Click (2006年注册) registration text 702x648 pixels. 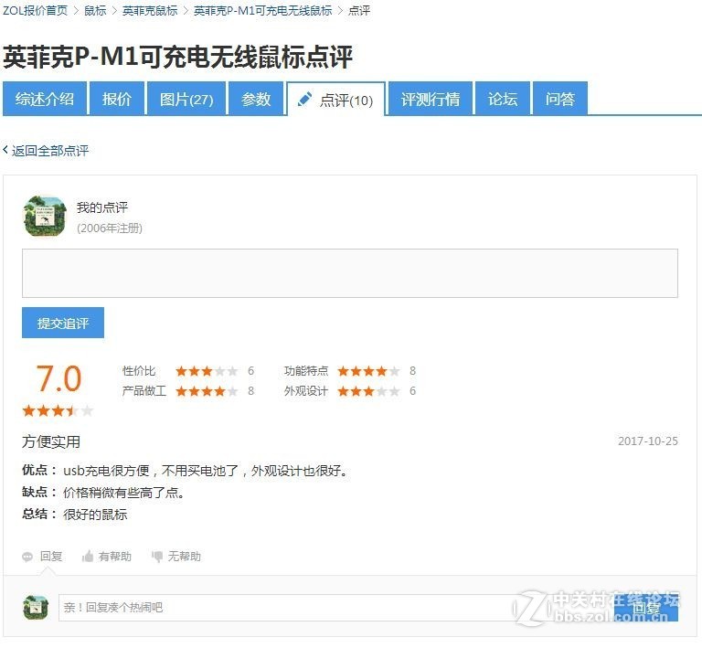[110, 228]
